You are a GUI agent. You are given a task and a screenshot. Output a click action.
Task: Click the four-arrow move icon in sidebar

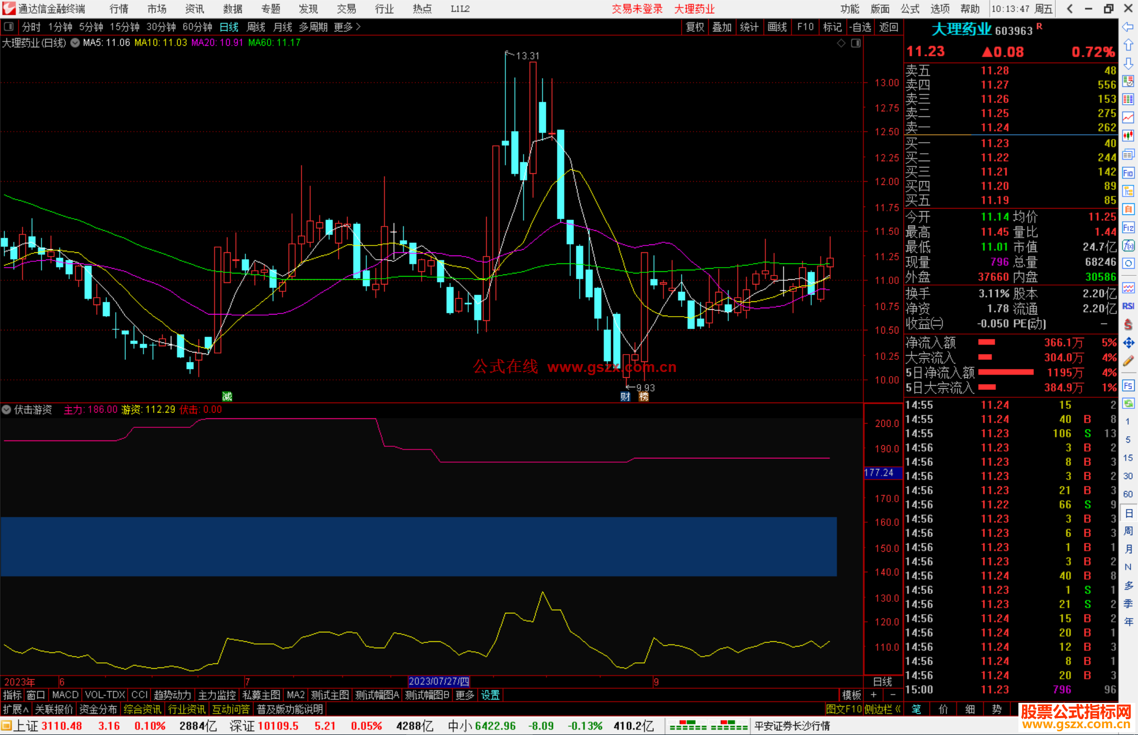point(1128,344)
